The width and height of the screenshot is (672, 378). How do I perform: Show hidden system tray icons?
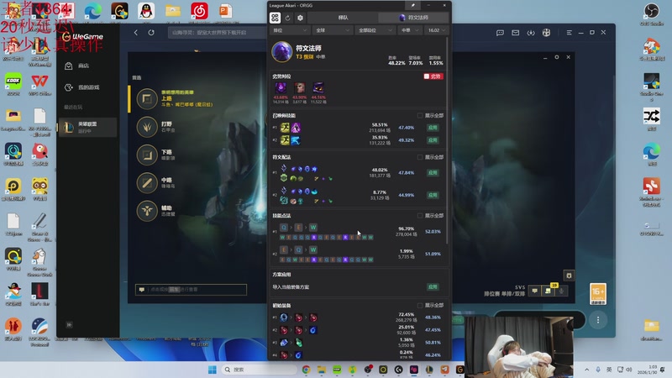point(586,370)
